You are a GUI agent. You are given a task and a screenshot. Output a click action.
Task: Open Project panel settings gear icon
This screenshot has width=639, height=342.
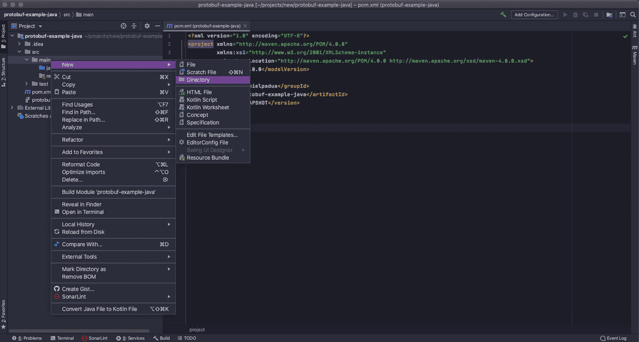(146, 26)
